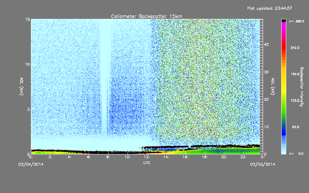The image size is (309, 193).
Task: Click the "120.0" color bar label
Action: [295, 100]
